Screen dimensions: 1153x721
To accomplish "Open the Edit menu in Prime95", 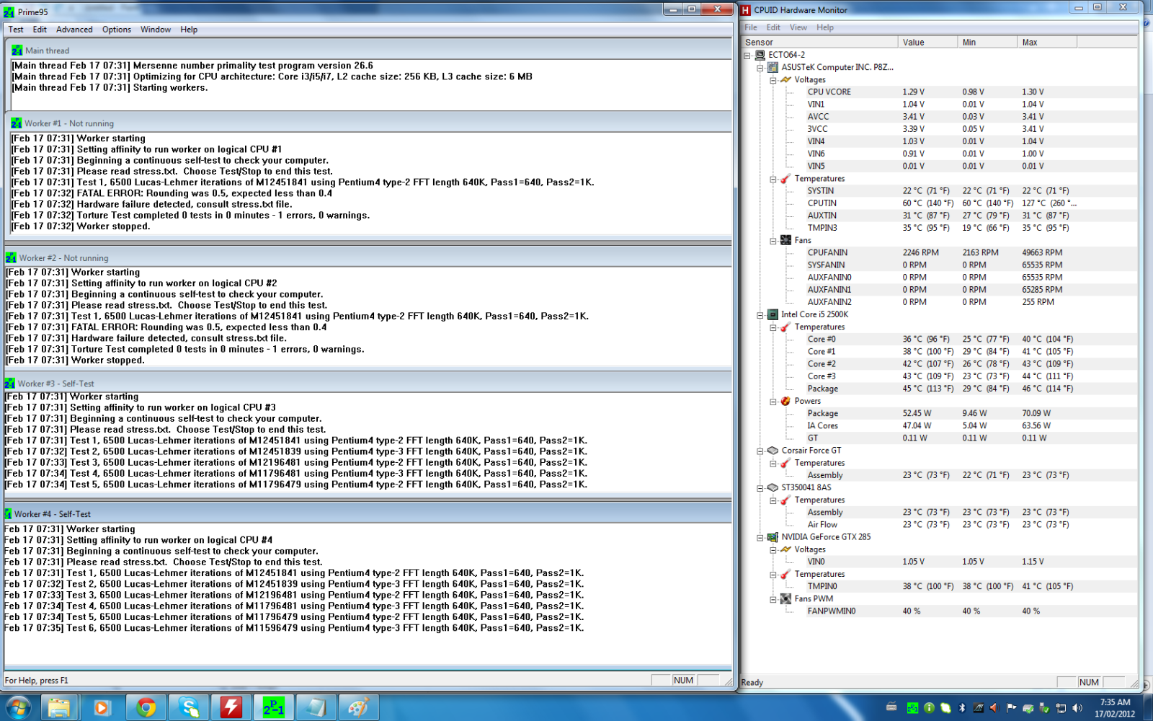I will [x=40, y=30].
